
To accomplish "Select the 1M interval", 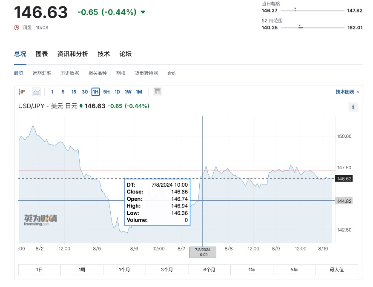I will pyautogui.click(x=139, y=92).
